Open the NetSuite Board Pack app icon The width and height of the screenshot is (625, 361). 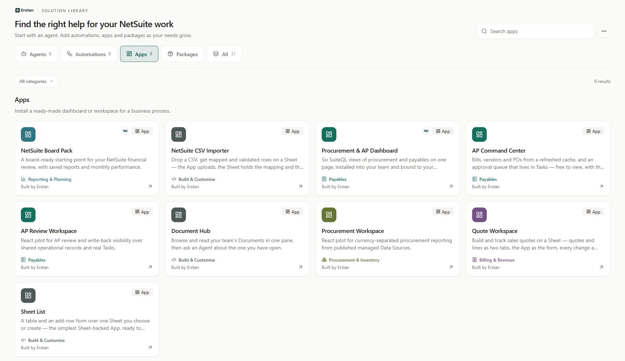tap(28, 134)
